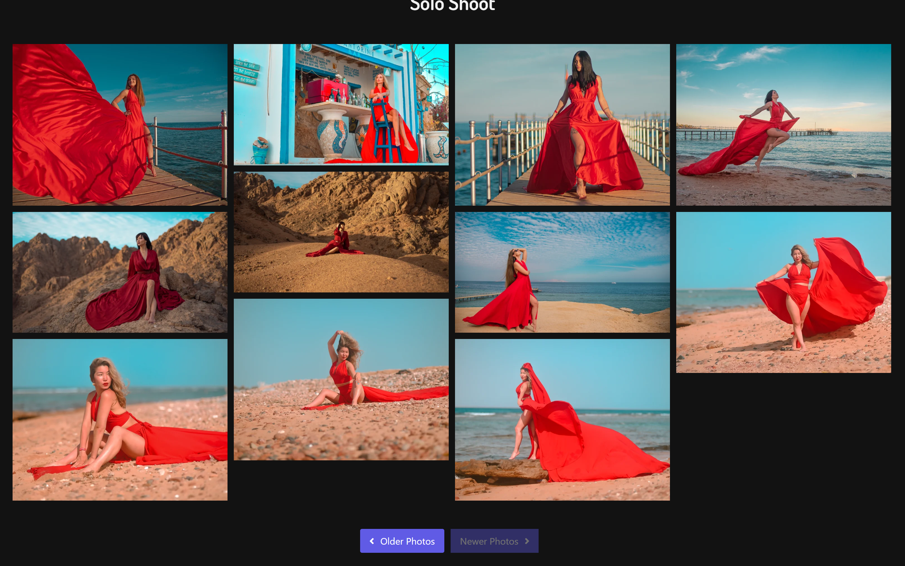
Task: Open photo of red veil dress by ocean rock
Action: click(562, 420)
